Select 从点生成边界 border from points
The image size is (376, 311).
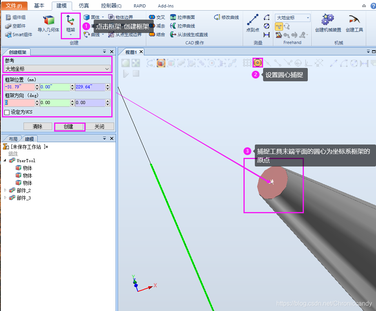(x=125, y=35)
